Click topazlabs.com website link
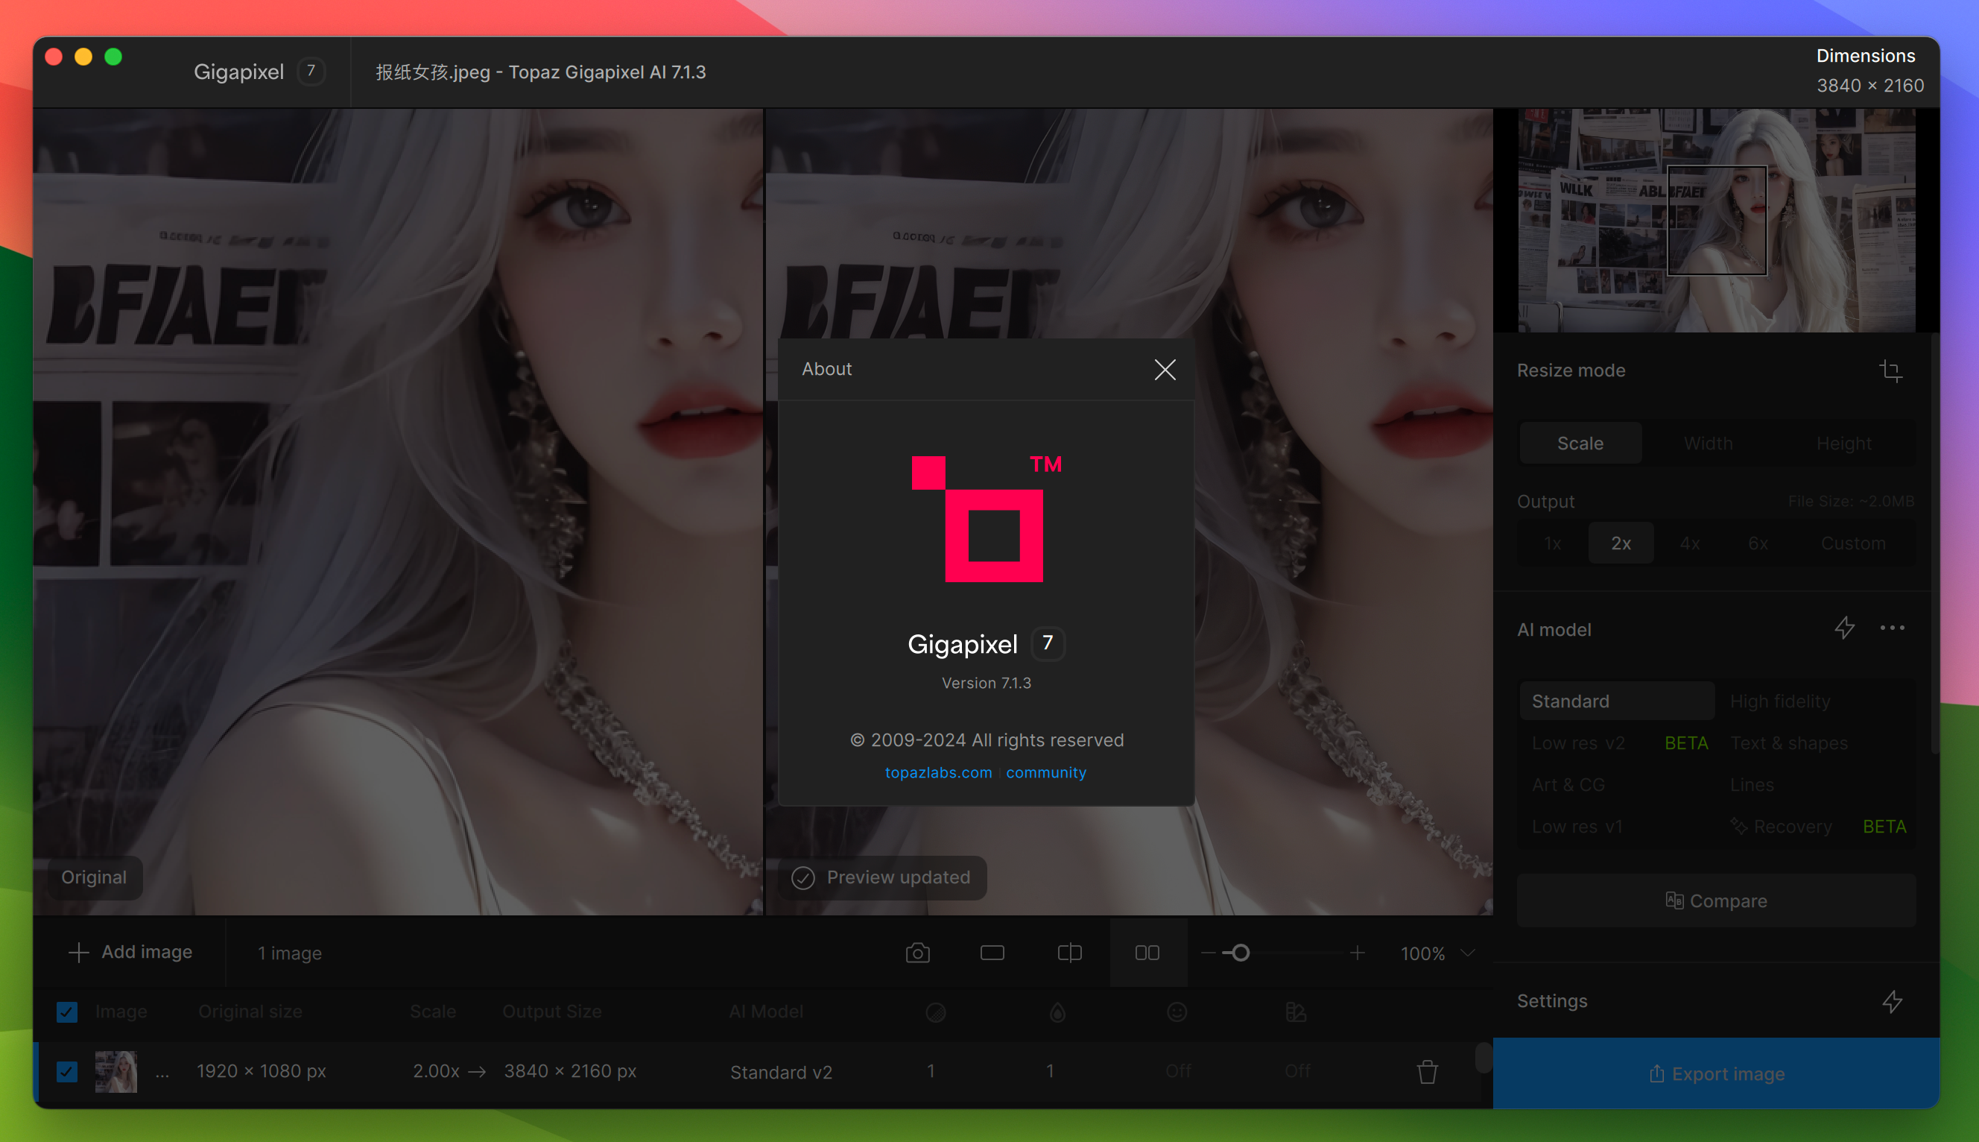This screenshot has width=1979, height=1142. coord(938,772)
